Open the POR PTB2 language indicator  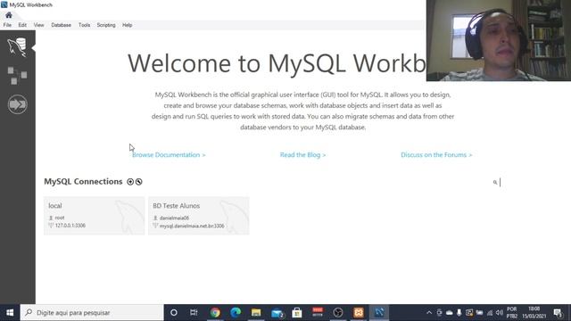(511, 313)
